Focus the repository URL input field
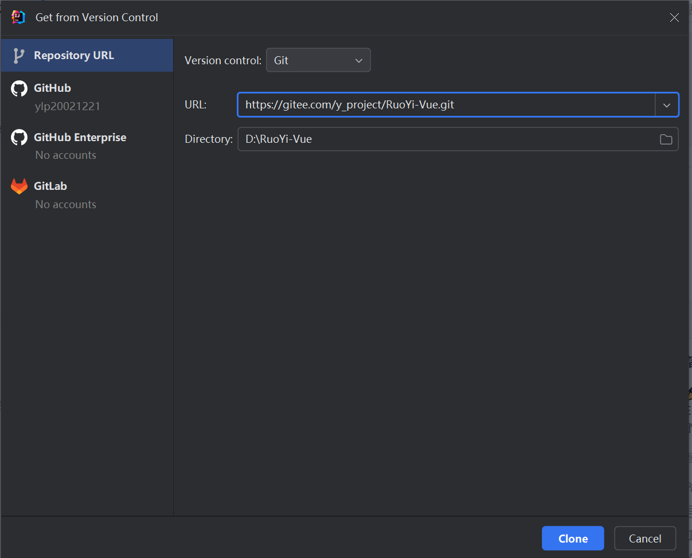The image size is (692, 558). click(446, 105)
